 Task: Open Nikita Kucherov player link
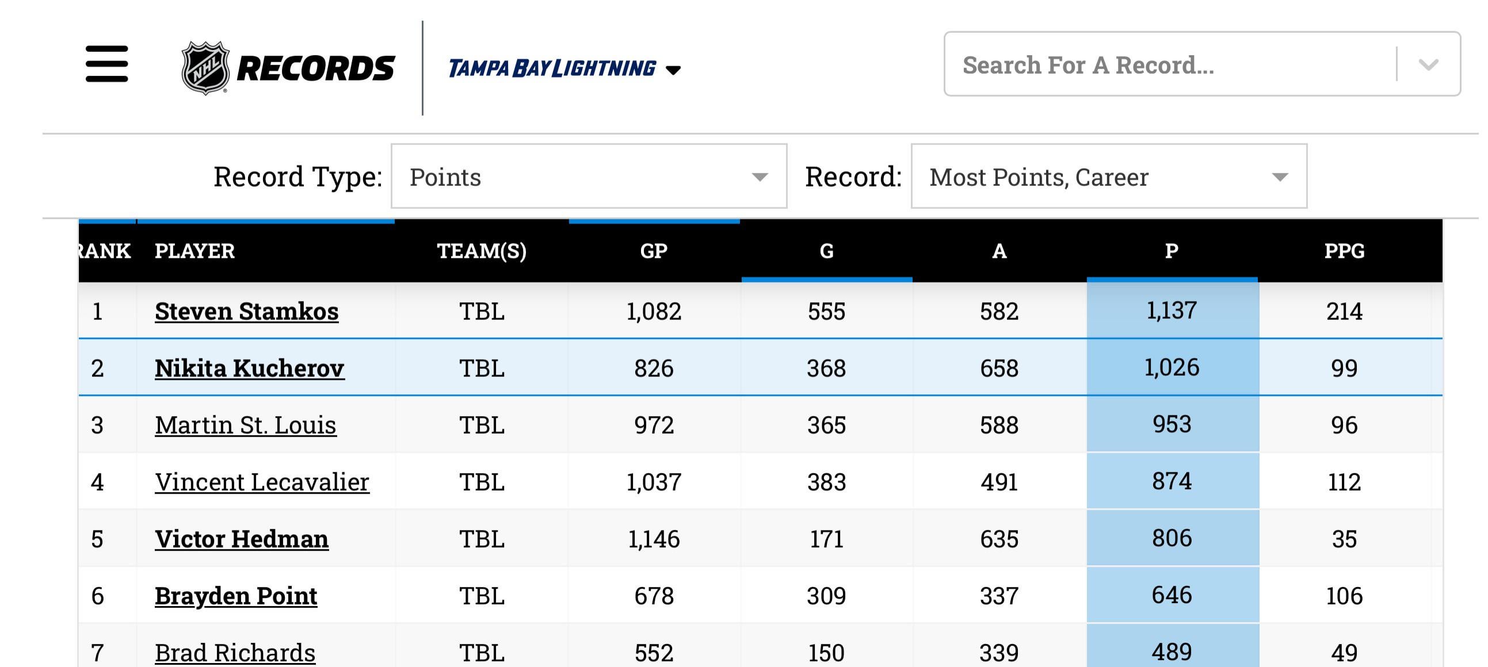(x=250, y=368)
